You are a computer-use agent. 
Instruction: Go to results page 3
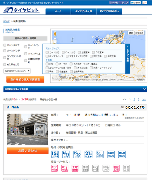click(139, 100)
